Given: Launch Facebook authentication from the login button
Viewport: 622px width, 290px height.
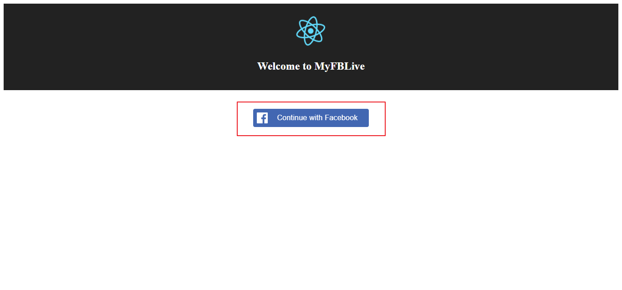Looking at the screenshot, I should point(311,118).
